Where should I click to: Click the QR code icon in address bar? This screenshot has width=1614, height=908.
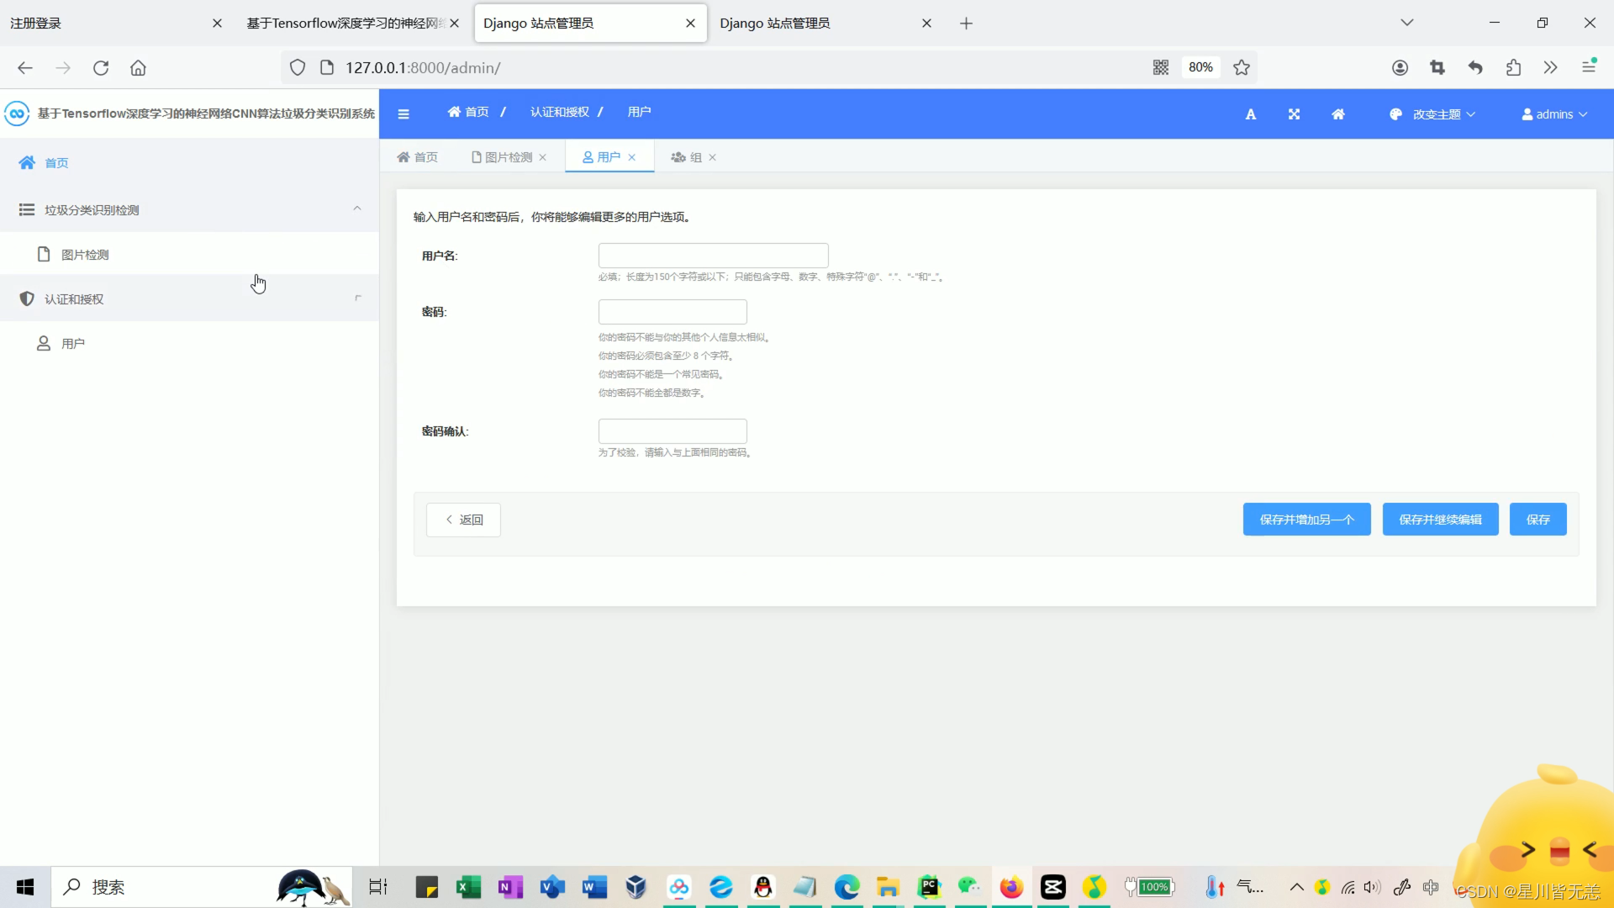point(1161,67)
